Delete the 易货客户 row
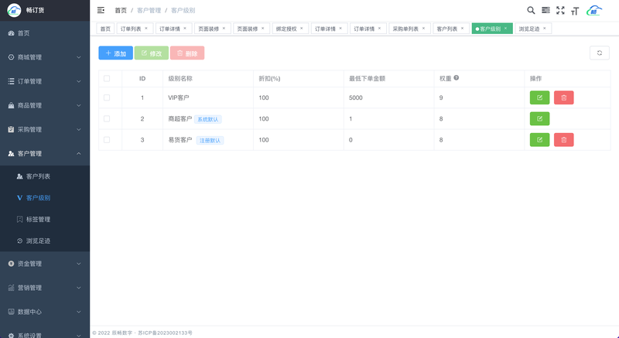The image size is (619, 338). point(563,140)
